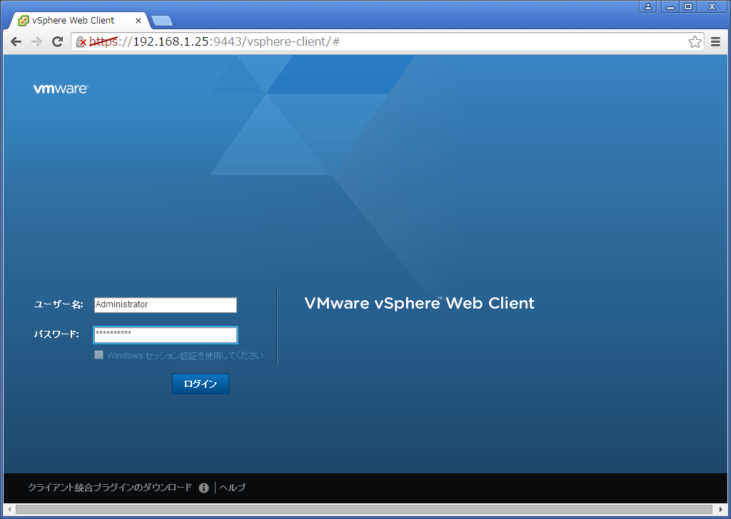
Task: Click the vmware logo
Action: click(61, 89)
